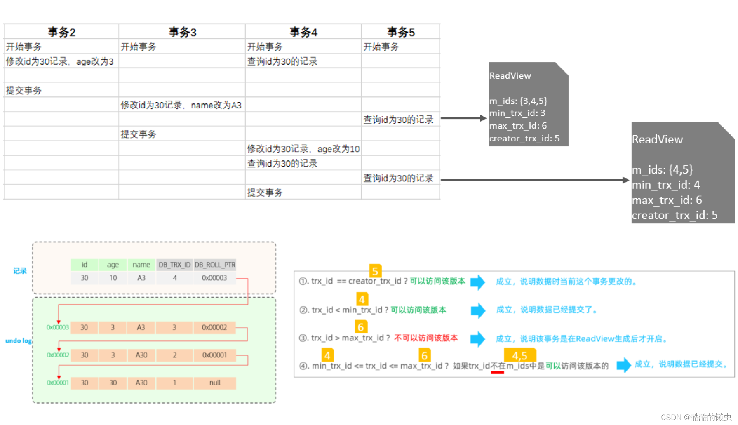Click the 事务5 column header
The height and width of the screenshot is (425, 738).
tap(400, 32)
